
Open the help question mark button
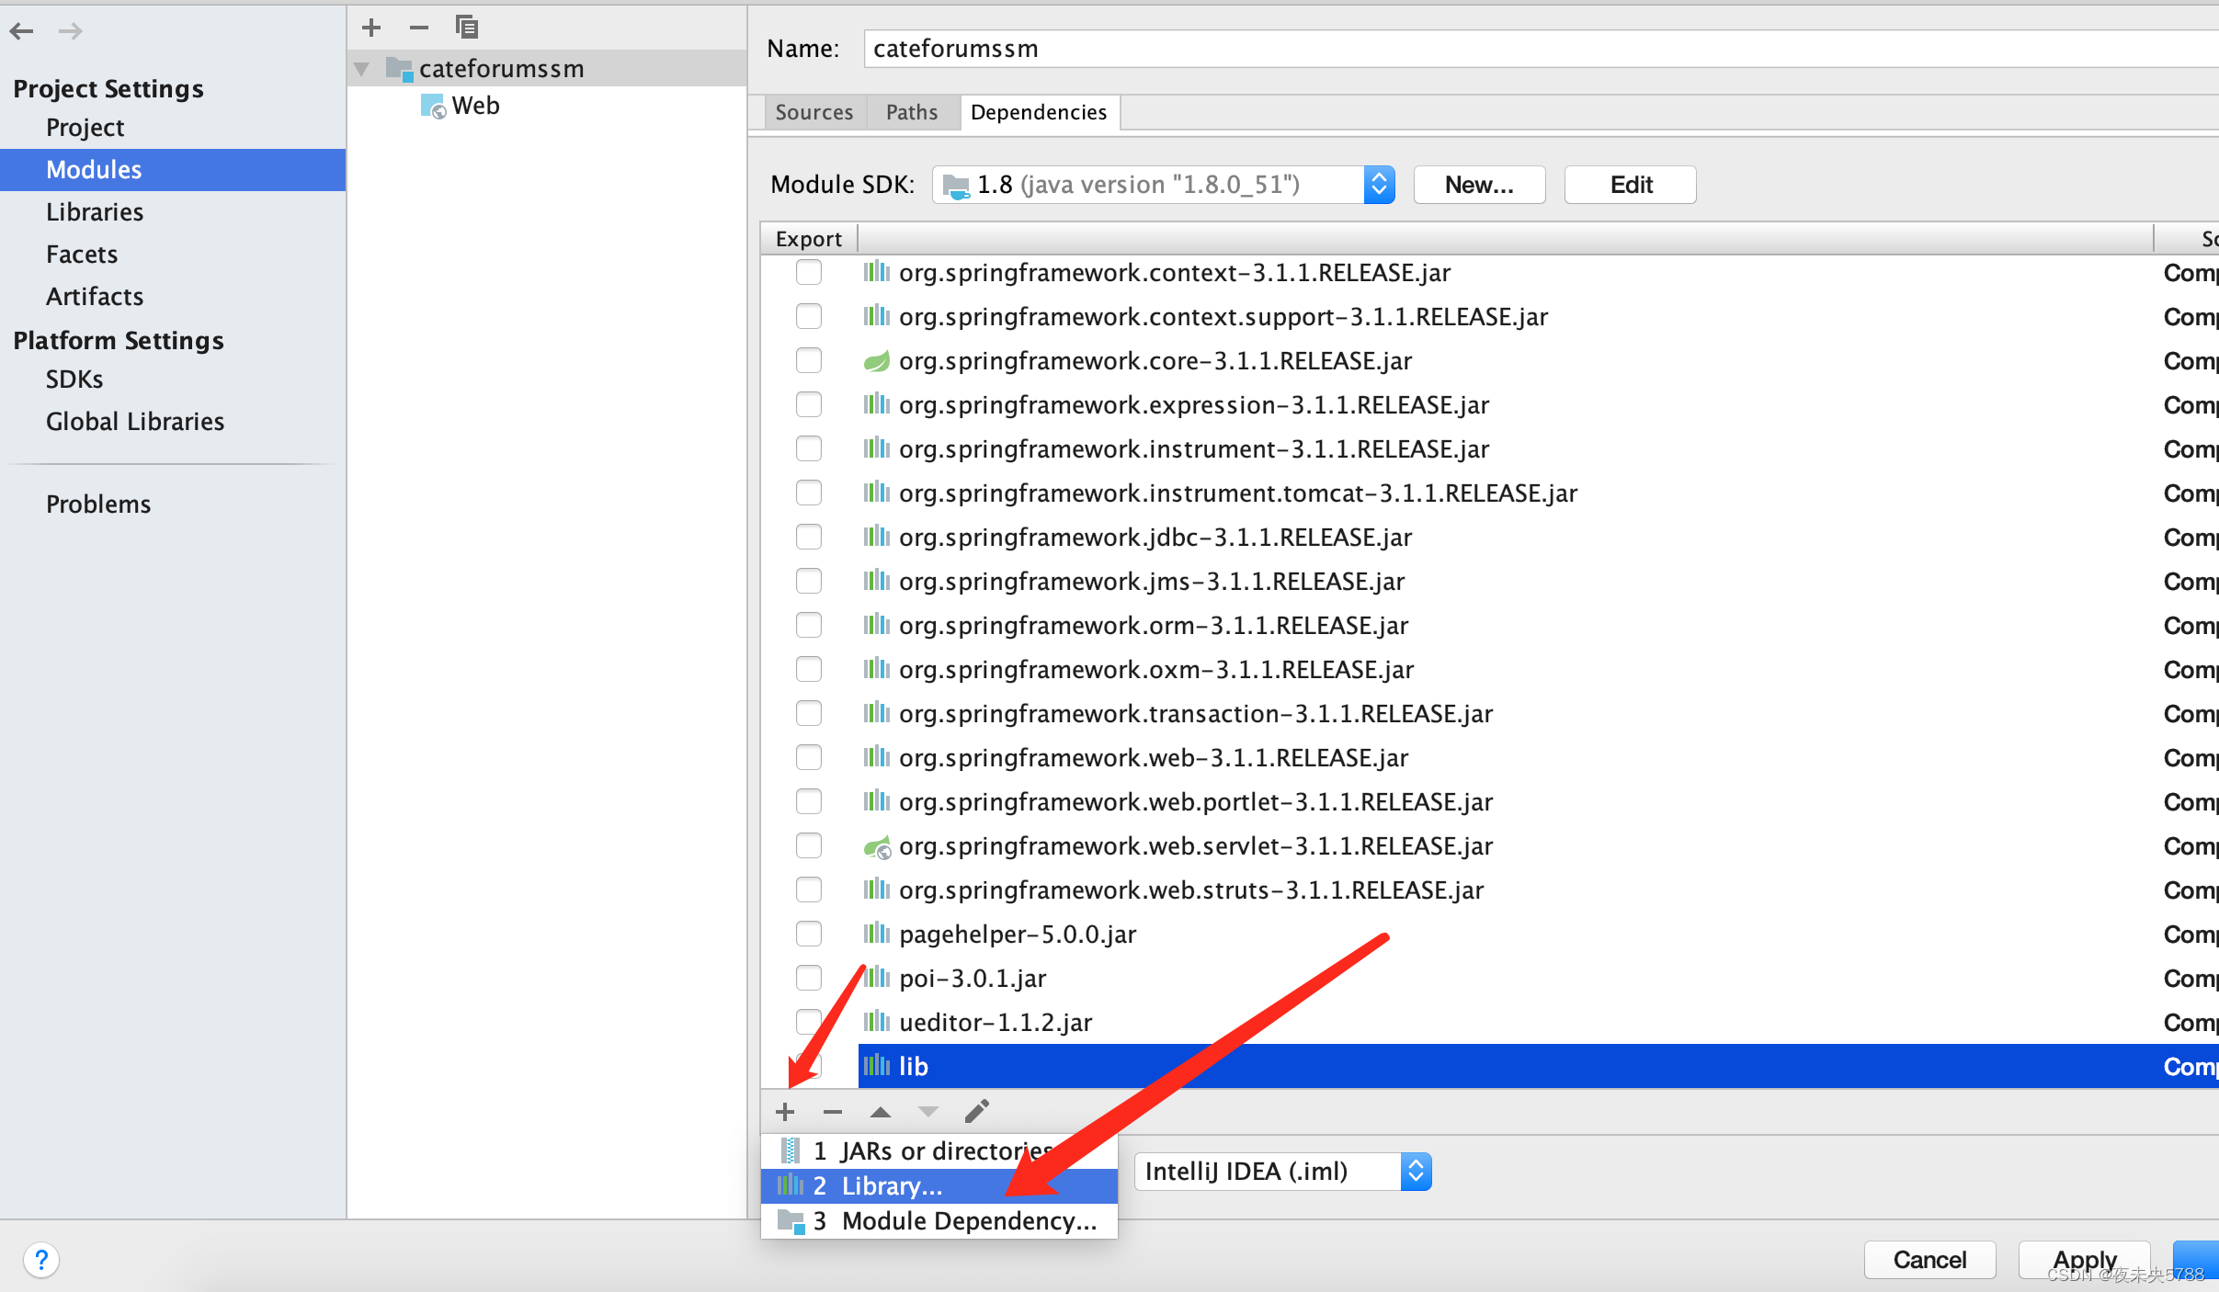41,1260
